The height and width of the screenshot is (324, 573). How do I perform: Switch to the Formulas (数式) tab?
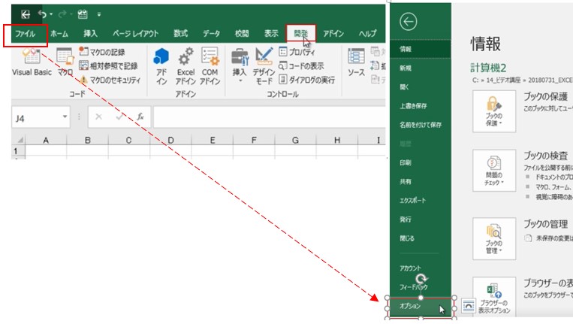(180, 34)
